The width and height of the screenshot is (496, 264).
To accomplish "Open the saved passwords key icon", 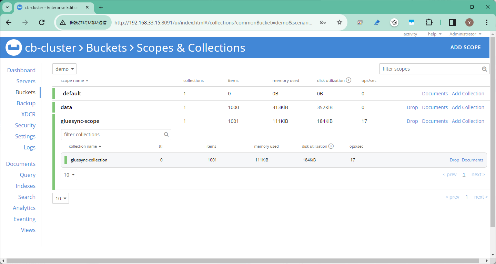I will 323,22.
